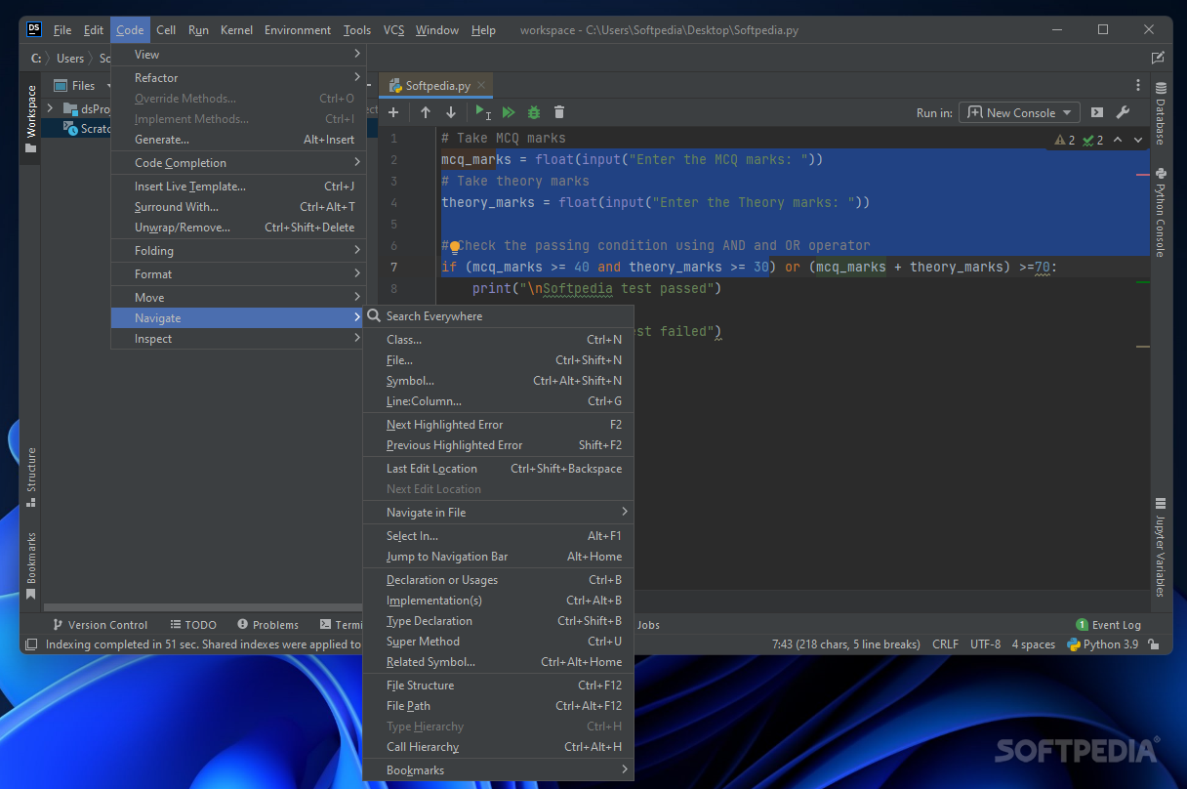Image resolution: width=1187 pixels, height=789 pixels.
Task: Open the console terminal icon beside New Console
Action: (1097, 112)
